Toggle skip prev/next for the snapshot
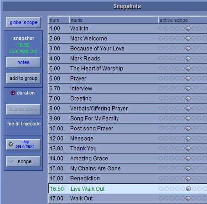Image resolution: width=207 pixels, height=204 pixels. click(23, 144)
